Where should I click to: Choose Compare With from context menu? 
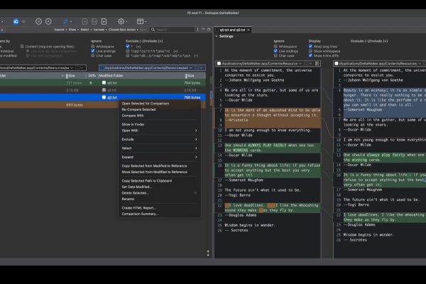[x=133, y=116]
